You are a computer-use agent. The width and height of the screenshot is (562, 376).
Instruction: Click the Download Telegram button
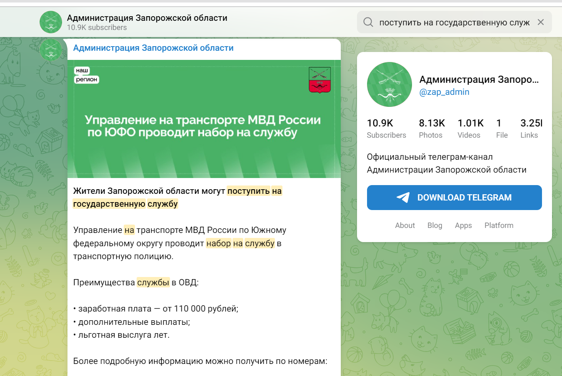(454, 198)
